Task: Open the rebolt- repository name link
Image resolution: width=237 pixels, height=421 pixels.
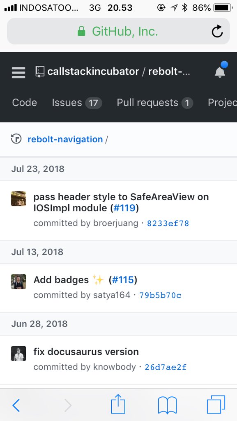Action: point(169,72)
